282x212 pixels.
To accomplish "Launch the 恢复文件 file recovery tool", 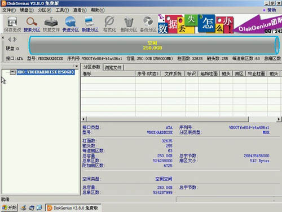I will (51, 24).
